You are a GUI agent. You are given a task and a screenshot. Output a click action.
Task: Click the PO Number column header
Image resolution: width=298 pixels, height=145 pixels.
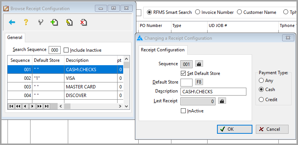pos(154,25)
